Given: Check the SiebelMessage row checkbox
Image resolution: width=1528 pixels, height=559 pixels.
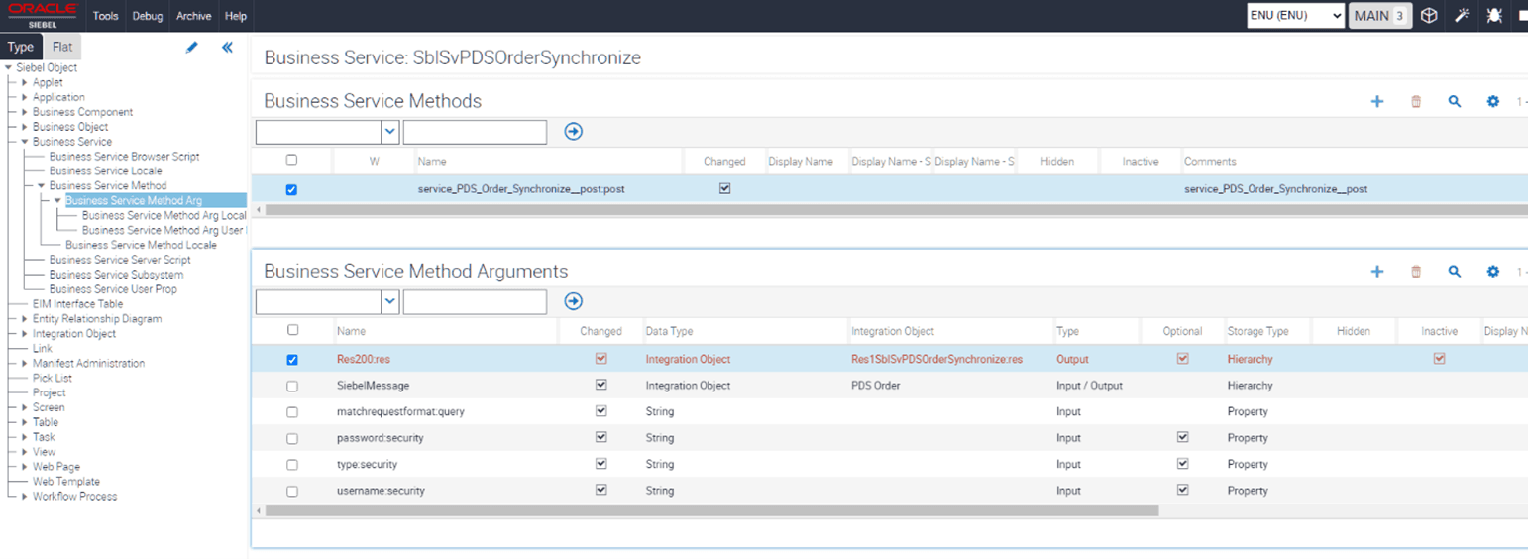Looking at the screenshot, I should pyautogui.click(x=291, y=387).
